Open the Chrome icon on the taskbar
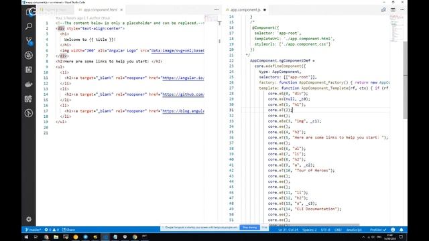 (135, 237)
